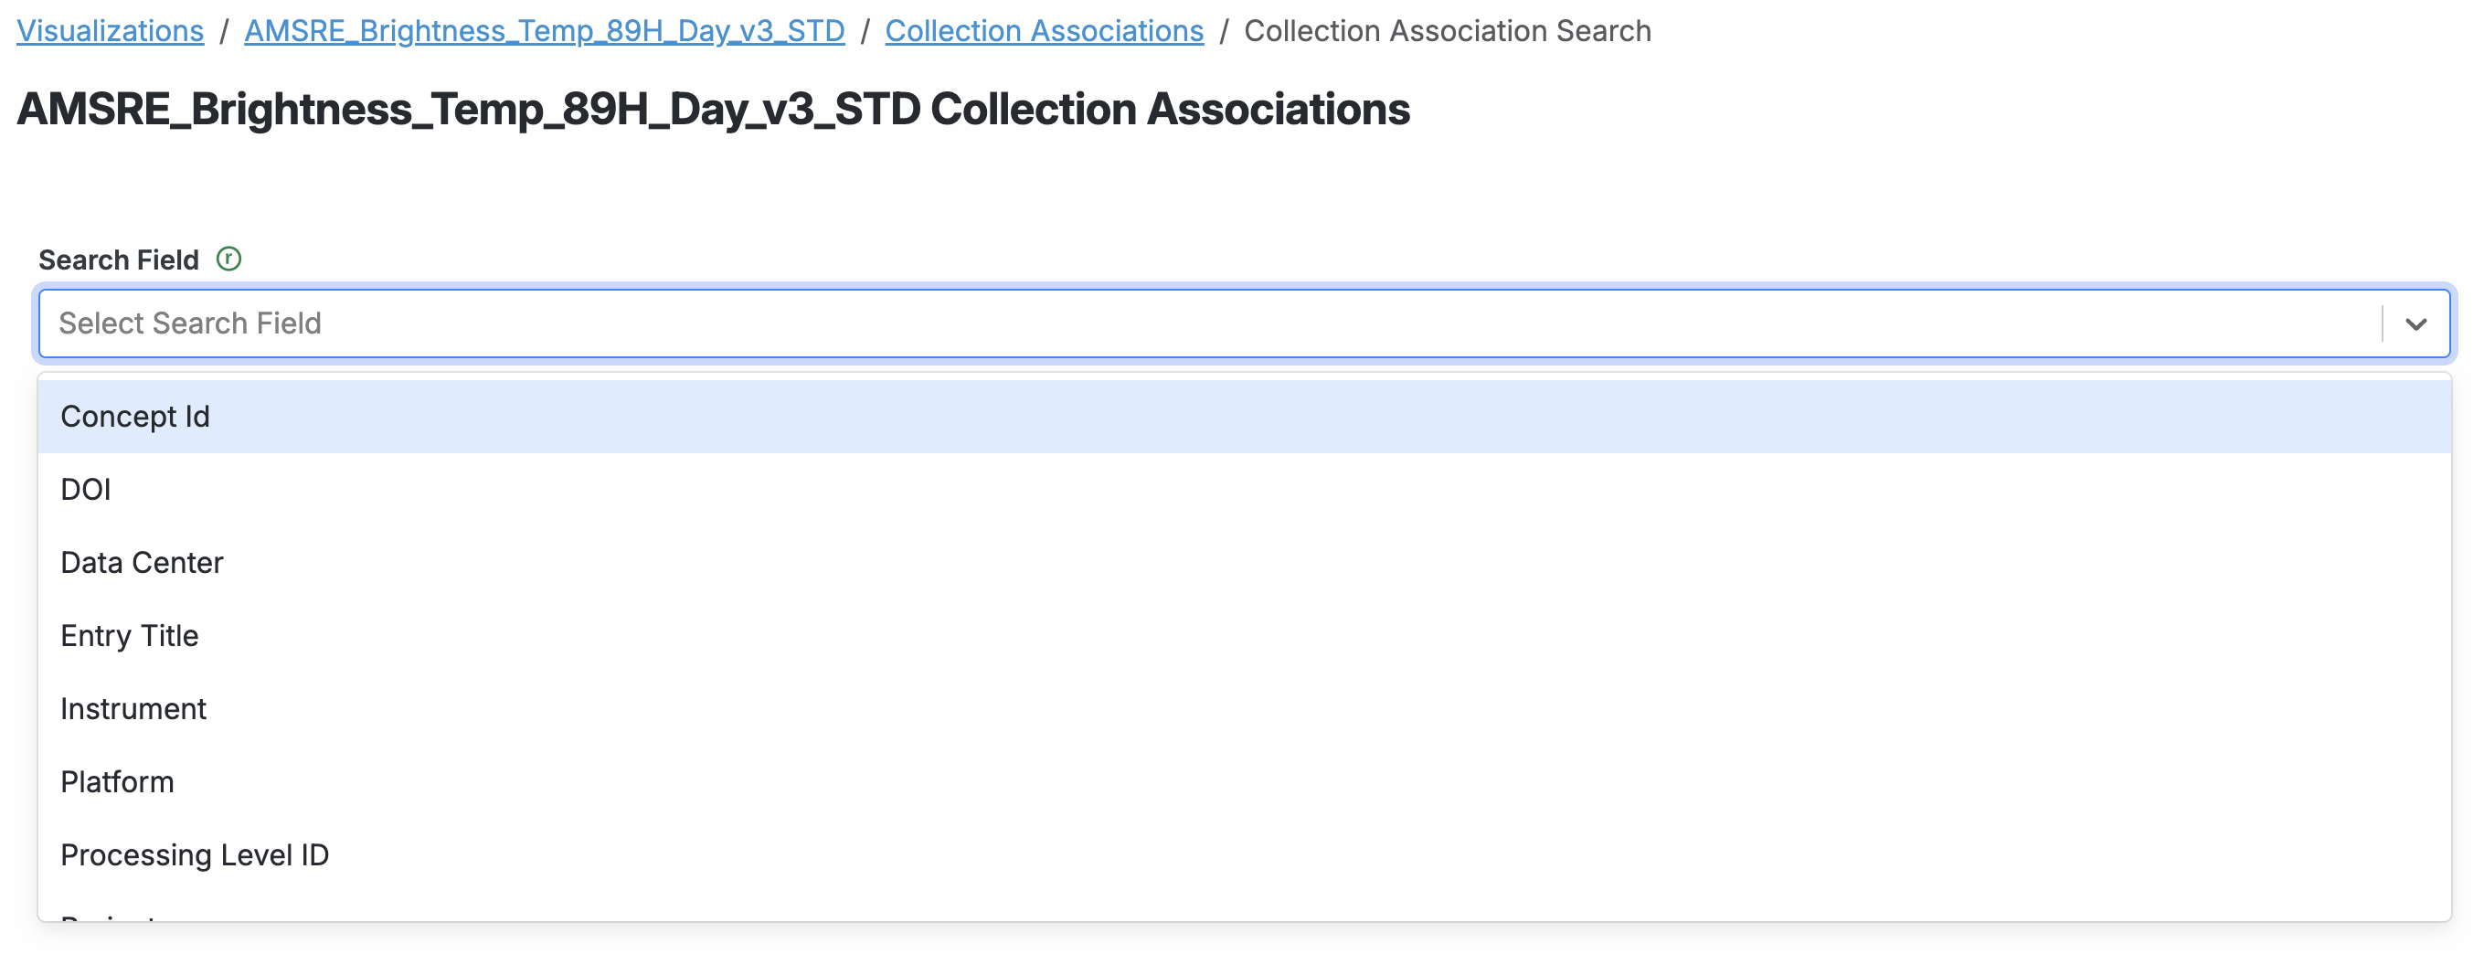
Task: Click the Collection Association Search breadcrumb text
Action: pos(1447,31)
